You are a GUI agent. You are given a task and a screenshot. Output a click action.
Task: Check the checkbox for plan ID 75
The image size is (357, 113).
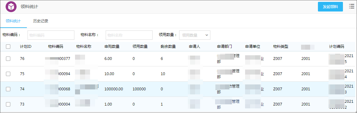(8, 74)
